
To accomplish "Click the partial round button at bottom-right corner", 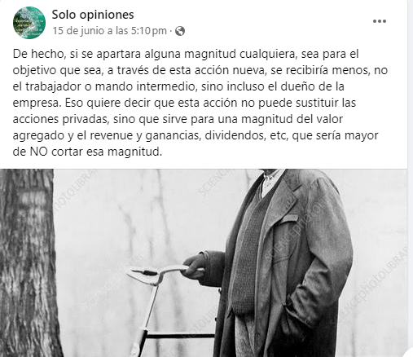I will (x=409, y=353).
